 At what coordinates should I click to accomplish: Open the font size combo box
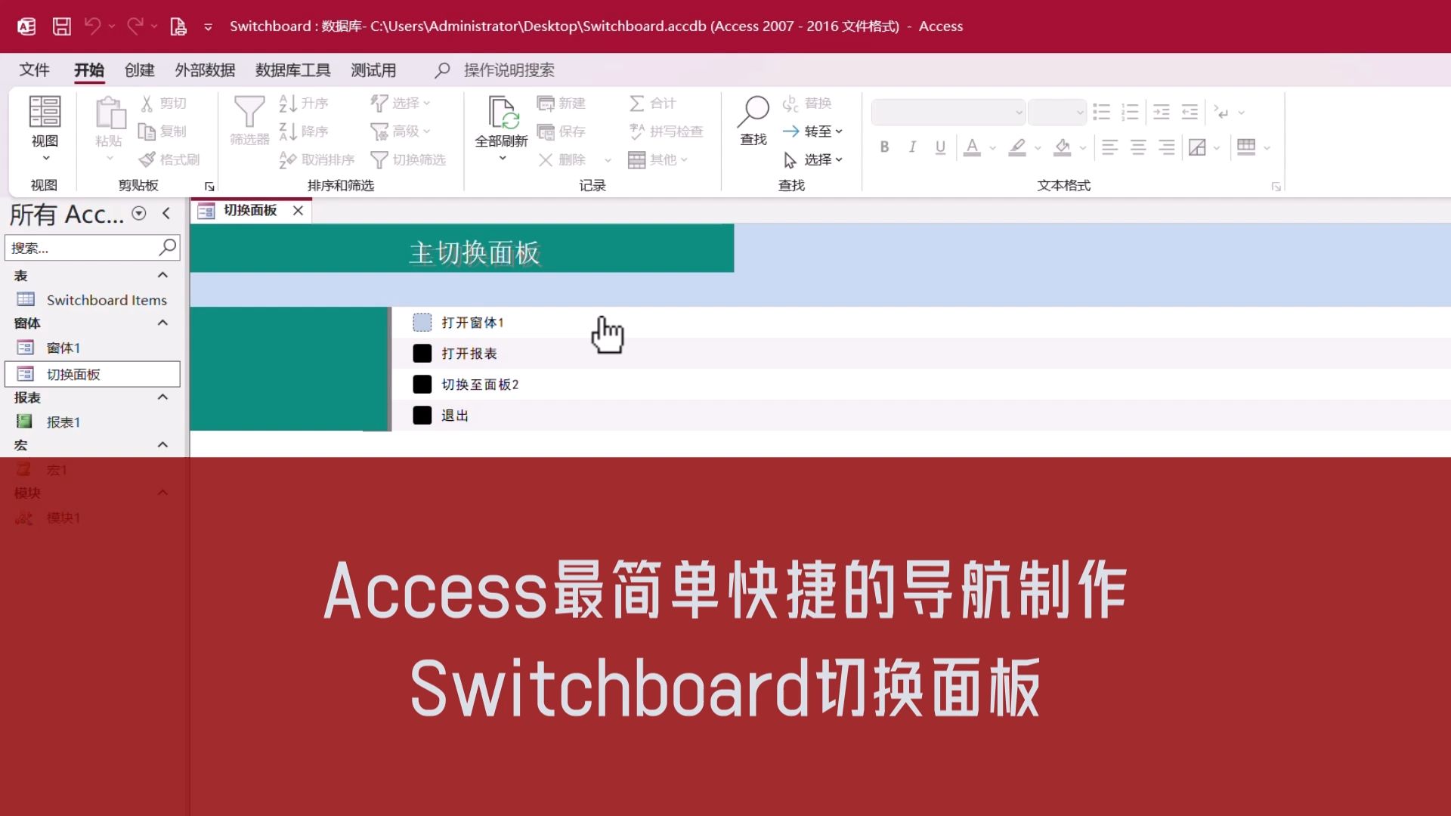coord(1057,113)
